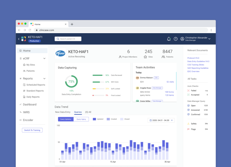The width and height of the screenshot is (231, 167).
Task: Click browser reload icon
Action: click(30, 30)
